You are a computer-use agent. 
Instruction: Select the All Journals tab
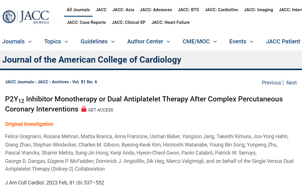78,10
